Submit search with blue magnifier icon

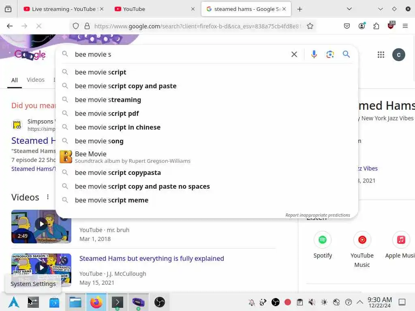[x=346, y=54]
